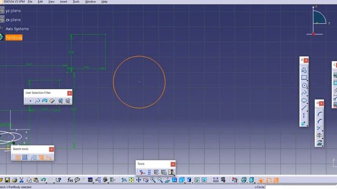Open the Insert menu
The height and width of the screenshot is (189, 337).
coord(63,2)
